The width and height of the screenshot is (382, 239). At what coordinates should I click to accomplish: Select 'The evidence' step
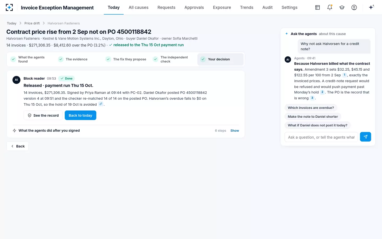coord(79,59)
